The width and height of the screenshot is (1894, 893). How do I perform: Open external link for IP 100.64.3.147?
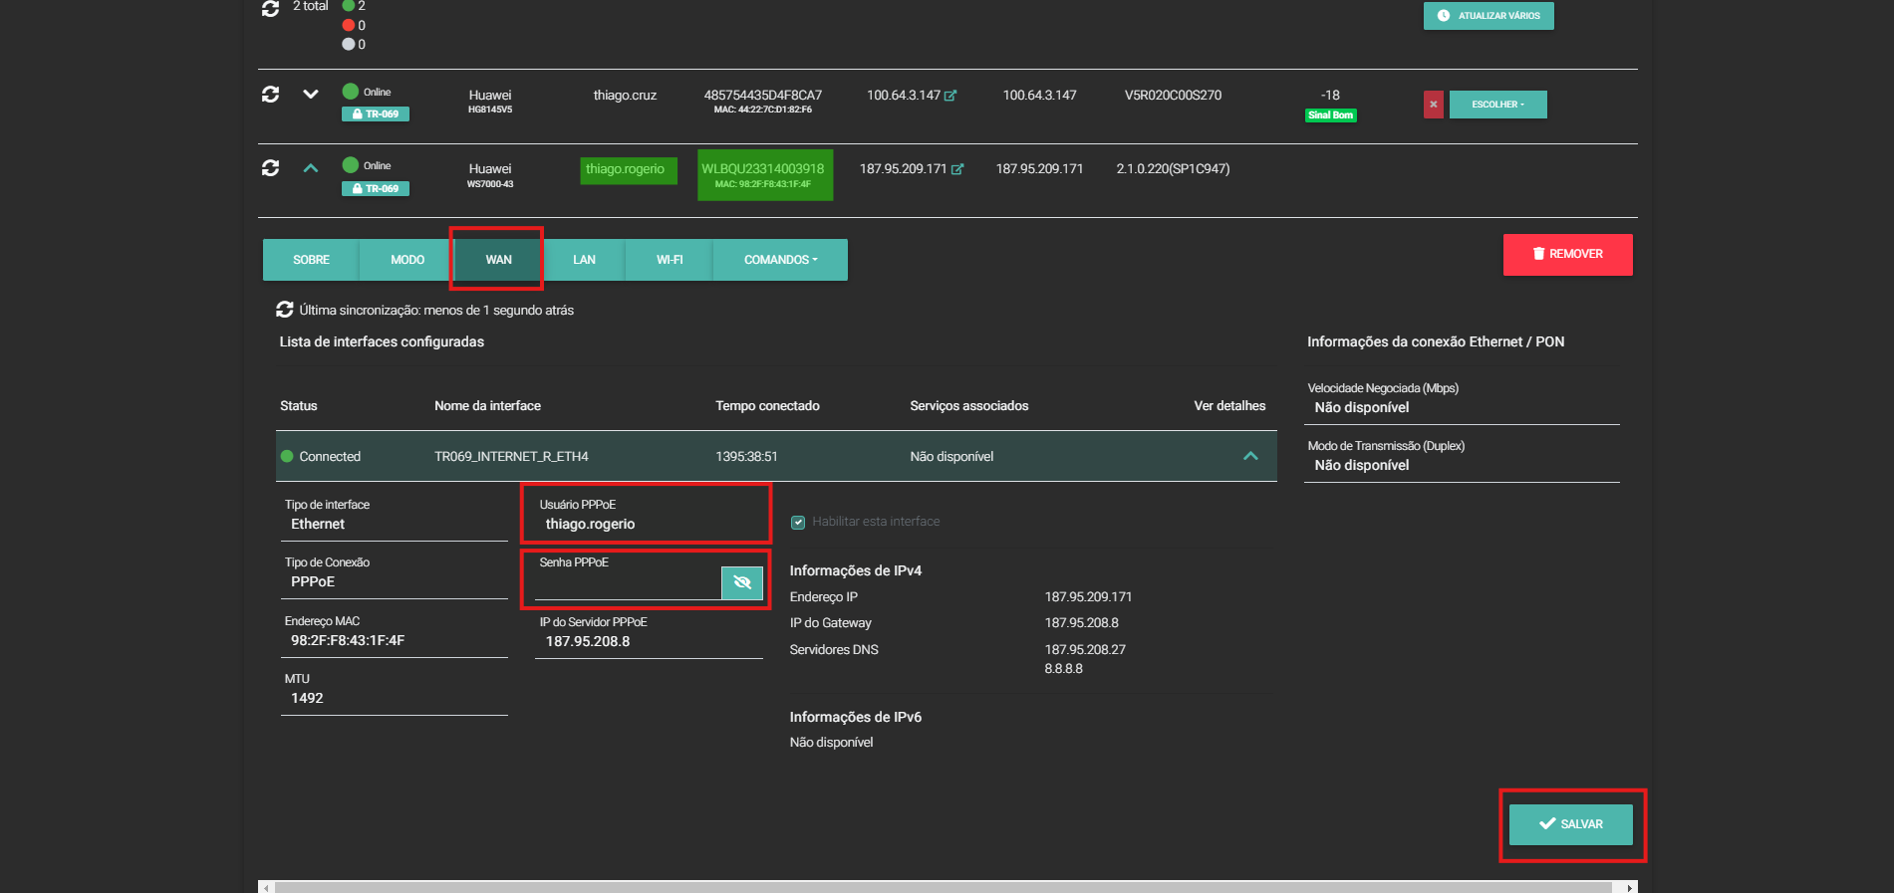coord(950,96)
